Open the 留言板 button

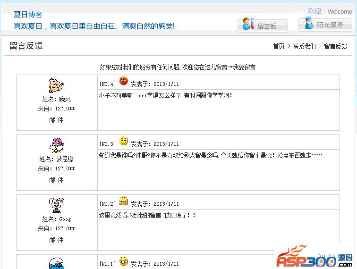[263, 25]
